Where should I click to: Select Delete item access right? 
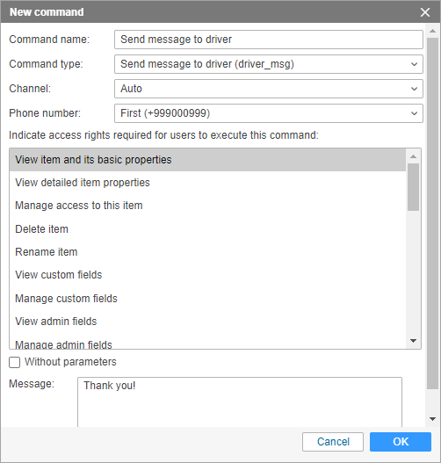207,229
